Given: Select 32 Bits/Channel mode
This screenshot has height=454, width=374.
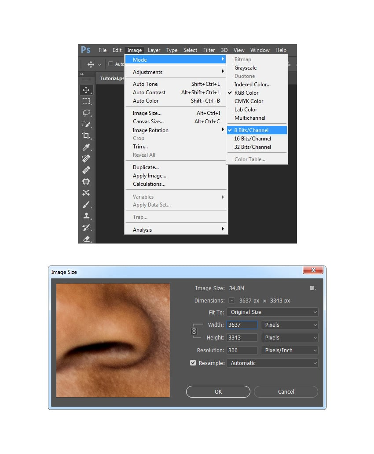Looking at the screenshot, I should pyautogui.click(x=257, y=147).
